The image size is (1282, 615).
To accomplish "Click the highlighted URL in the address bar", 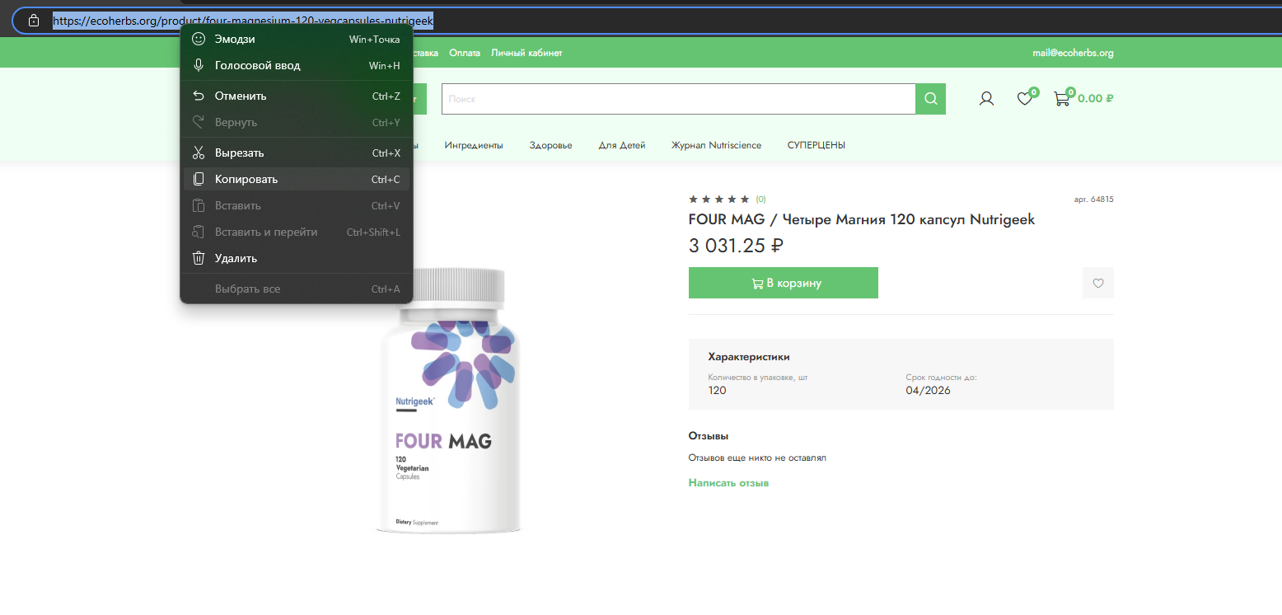I will tap(243, 21).
